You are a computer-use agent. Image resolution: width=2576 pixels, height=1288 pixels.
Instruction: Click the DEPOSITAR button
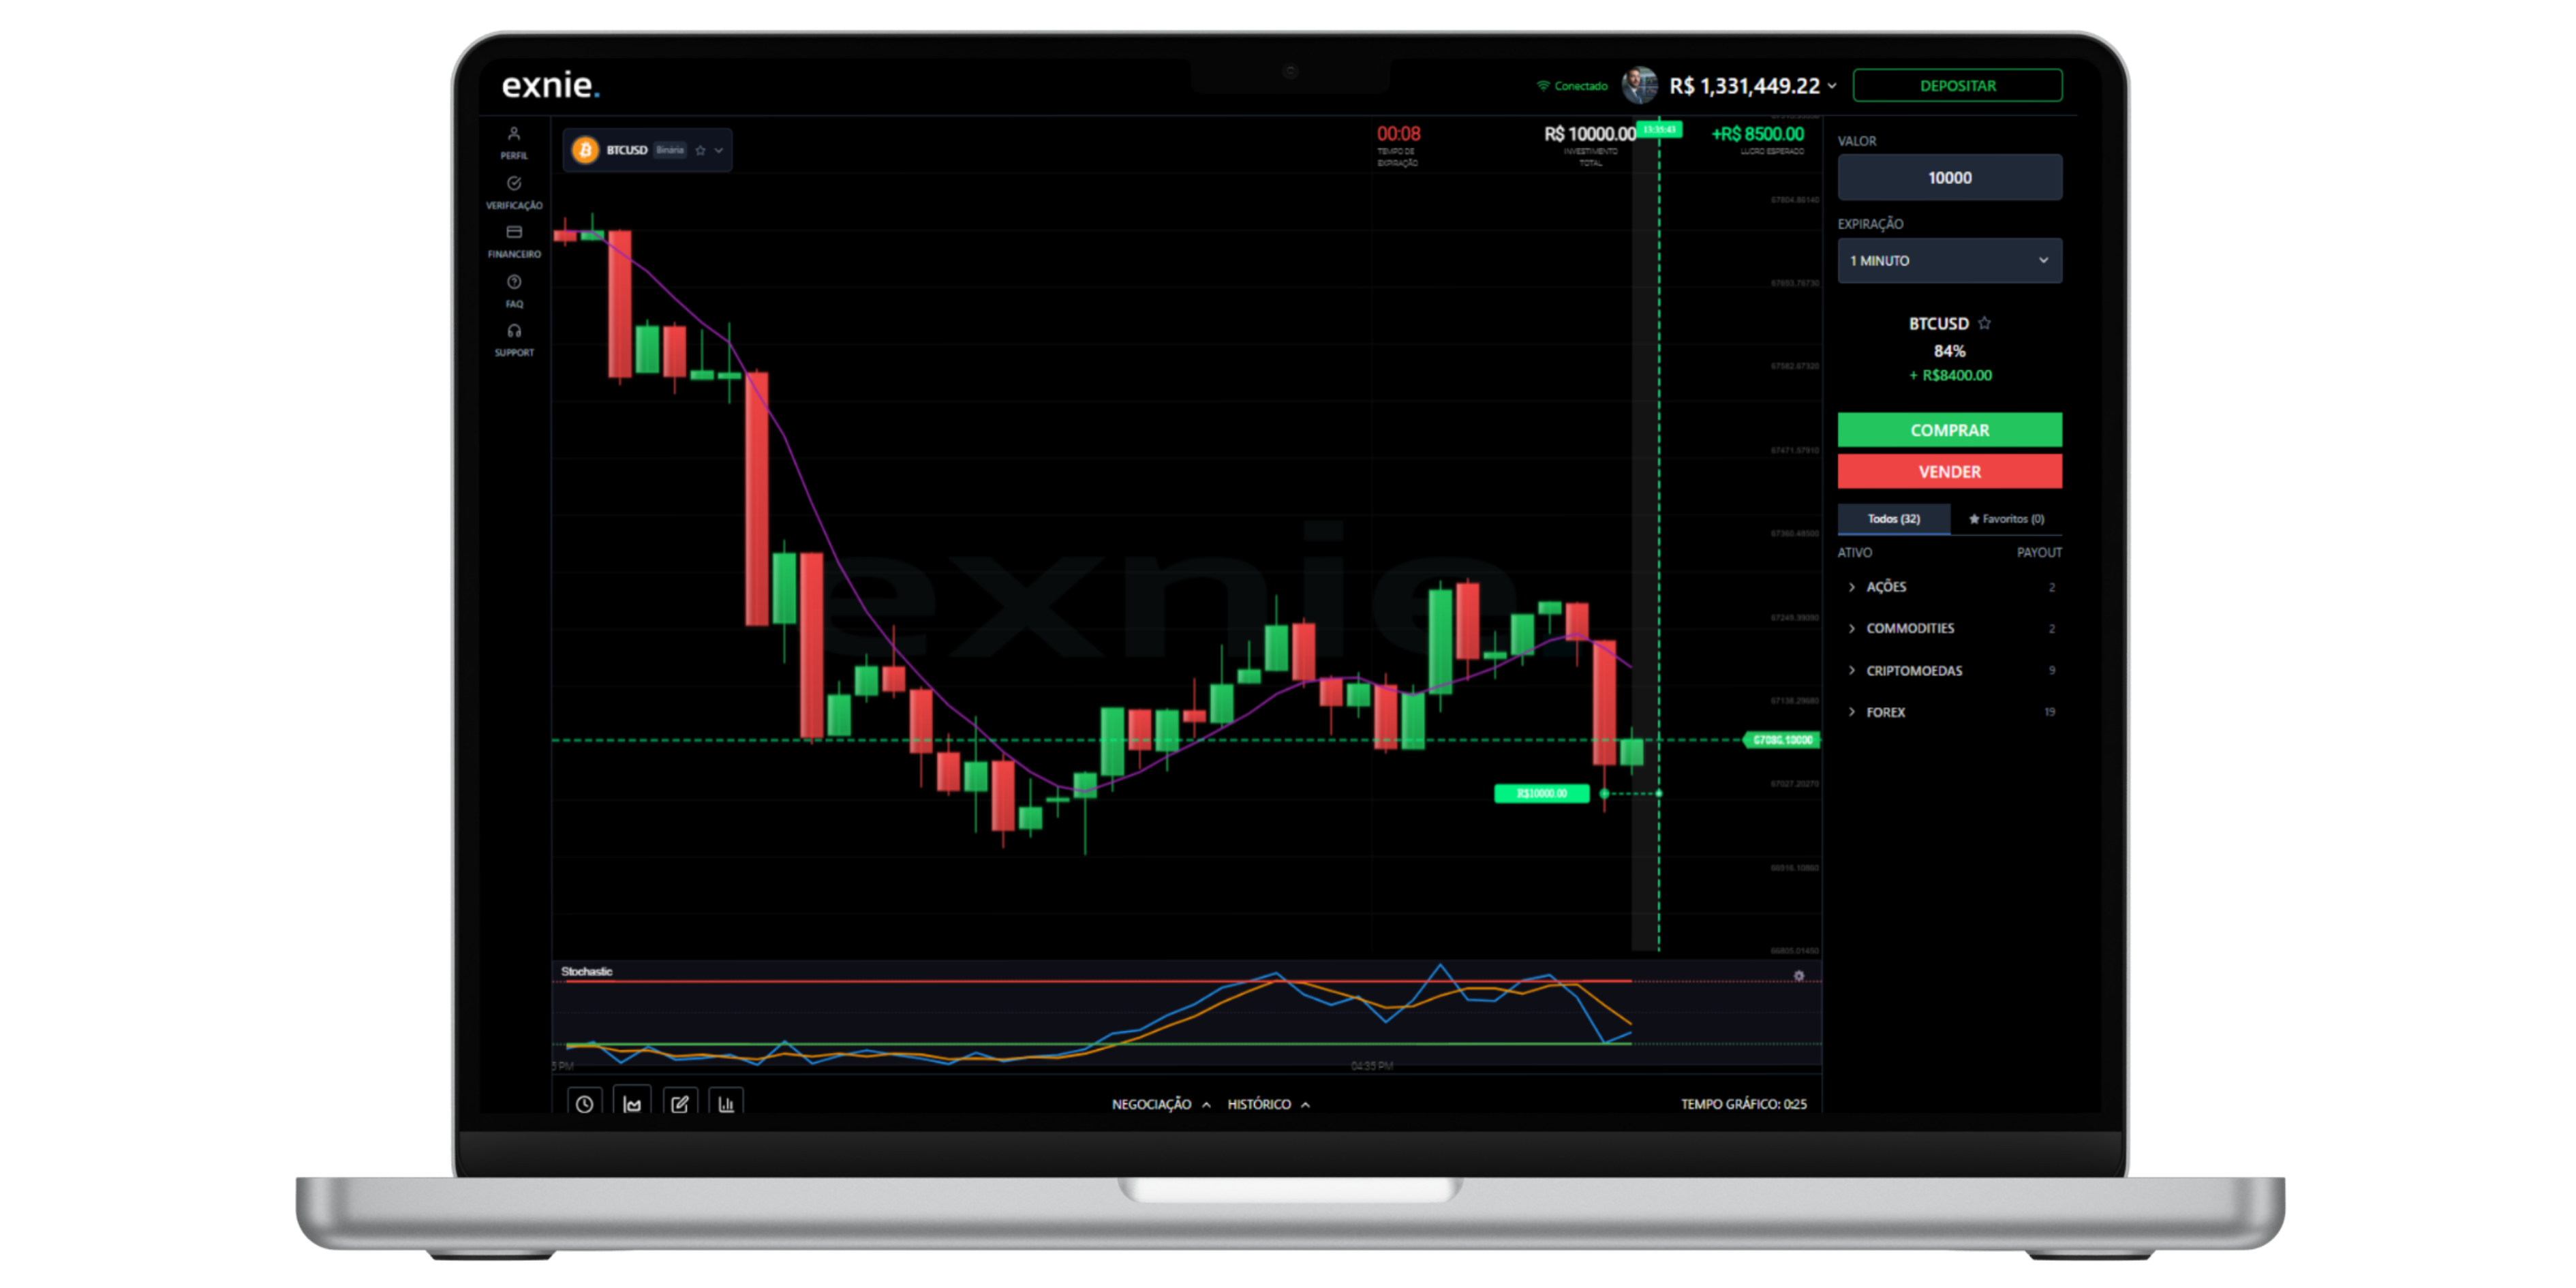pos(1956,85)
